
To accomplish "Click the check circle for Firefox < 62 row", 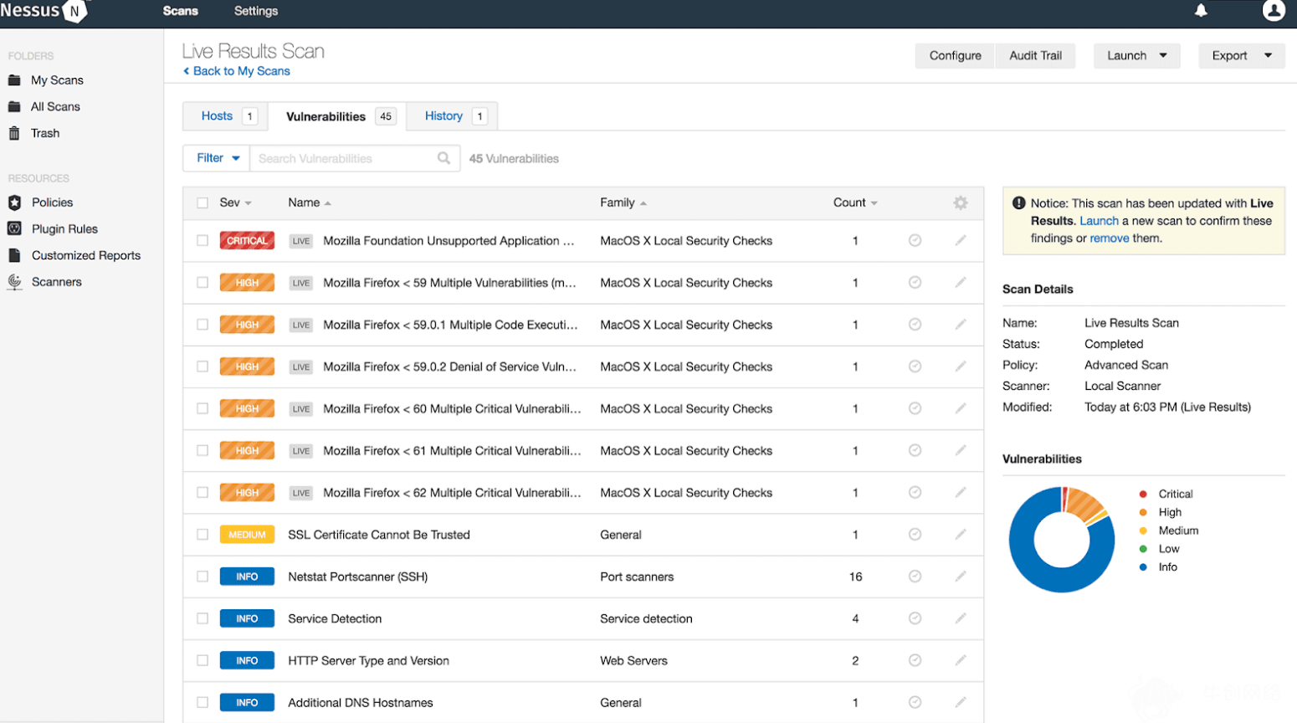I will tap(915, 492).
